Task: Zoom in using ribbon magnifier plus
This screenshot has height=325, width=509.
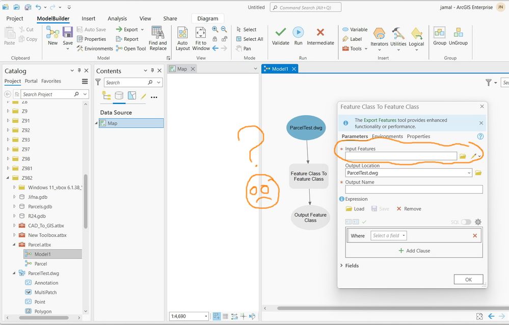Action: tap(215, 29)
